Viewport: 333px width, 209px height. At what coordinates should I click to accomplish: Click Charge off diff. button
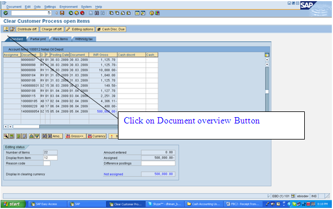tap(52, 29)
